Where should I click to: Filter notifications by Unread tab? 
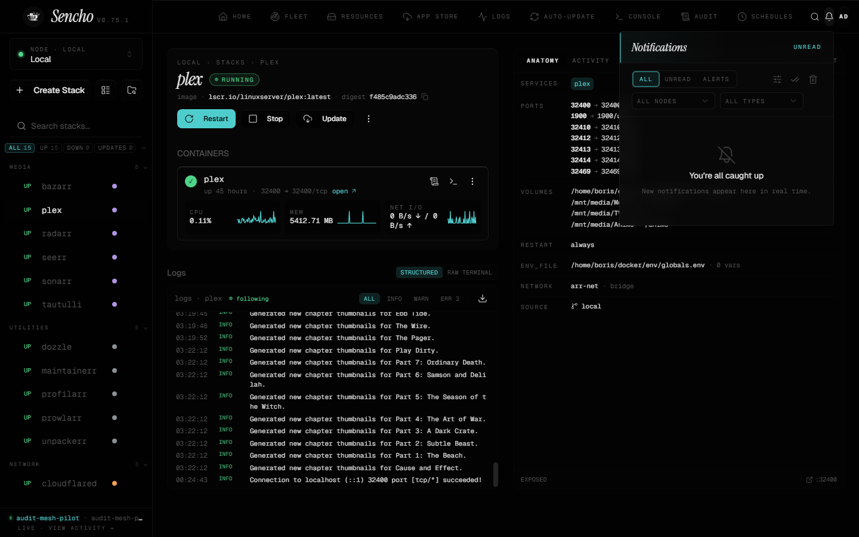click(x=678, y=79)
